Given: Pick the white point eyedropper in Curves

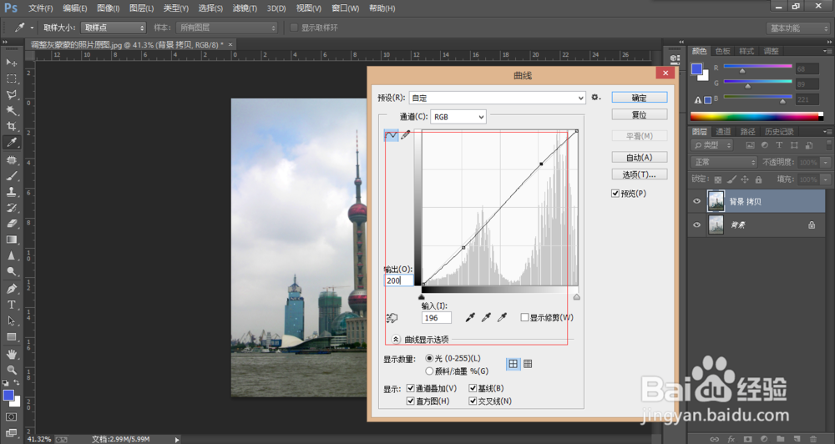Looking at the screenshot, I should coord(502,317).
